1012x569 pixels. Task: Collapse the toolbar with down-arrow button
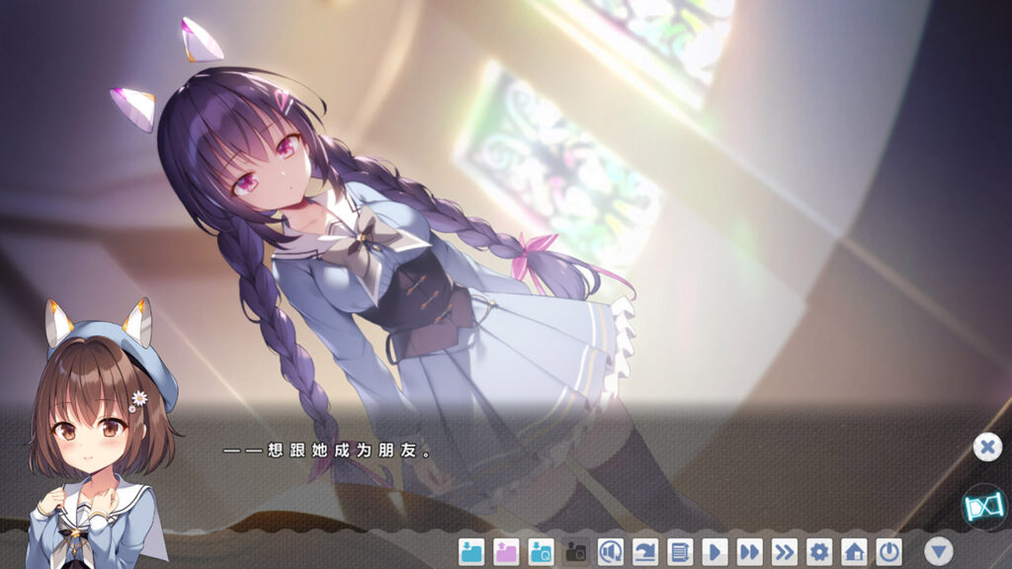coord(938,551)
